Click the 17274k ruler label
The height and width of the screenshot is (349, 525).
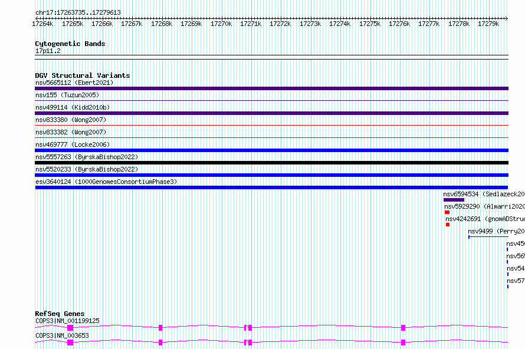340,24
